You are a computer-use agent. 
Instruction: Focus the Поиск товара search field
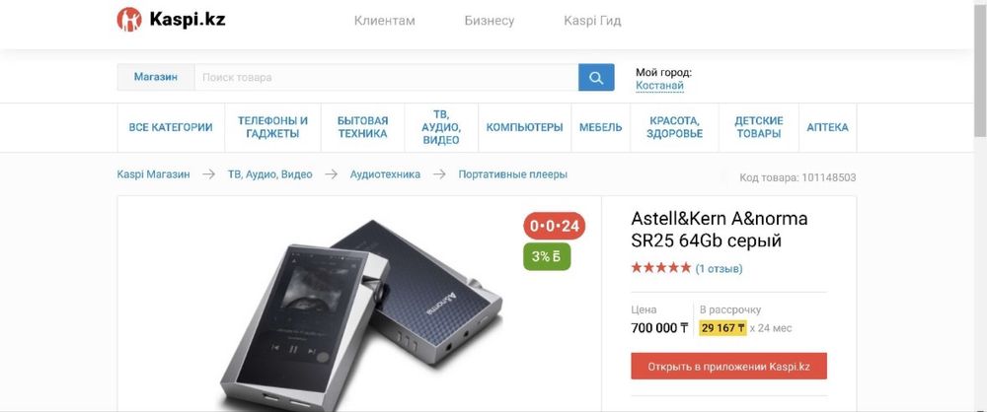coord(386,77)
